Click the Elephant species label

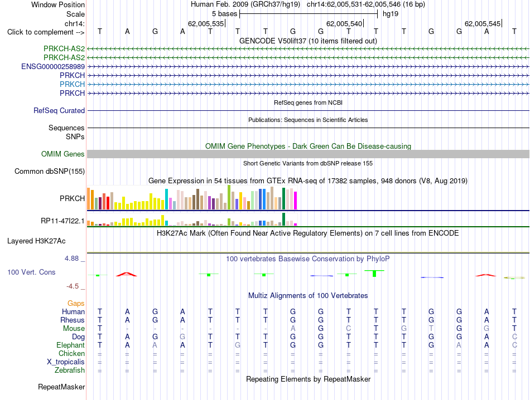(x=71, y=345)
